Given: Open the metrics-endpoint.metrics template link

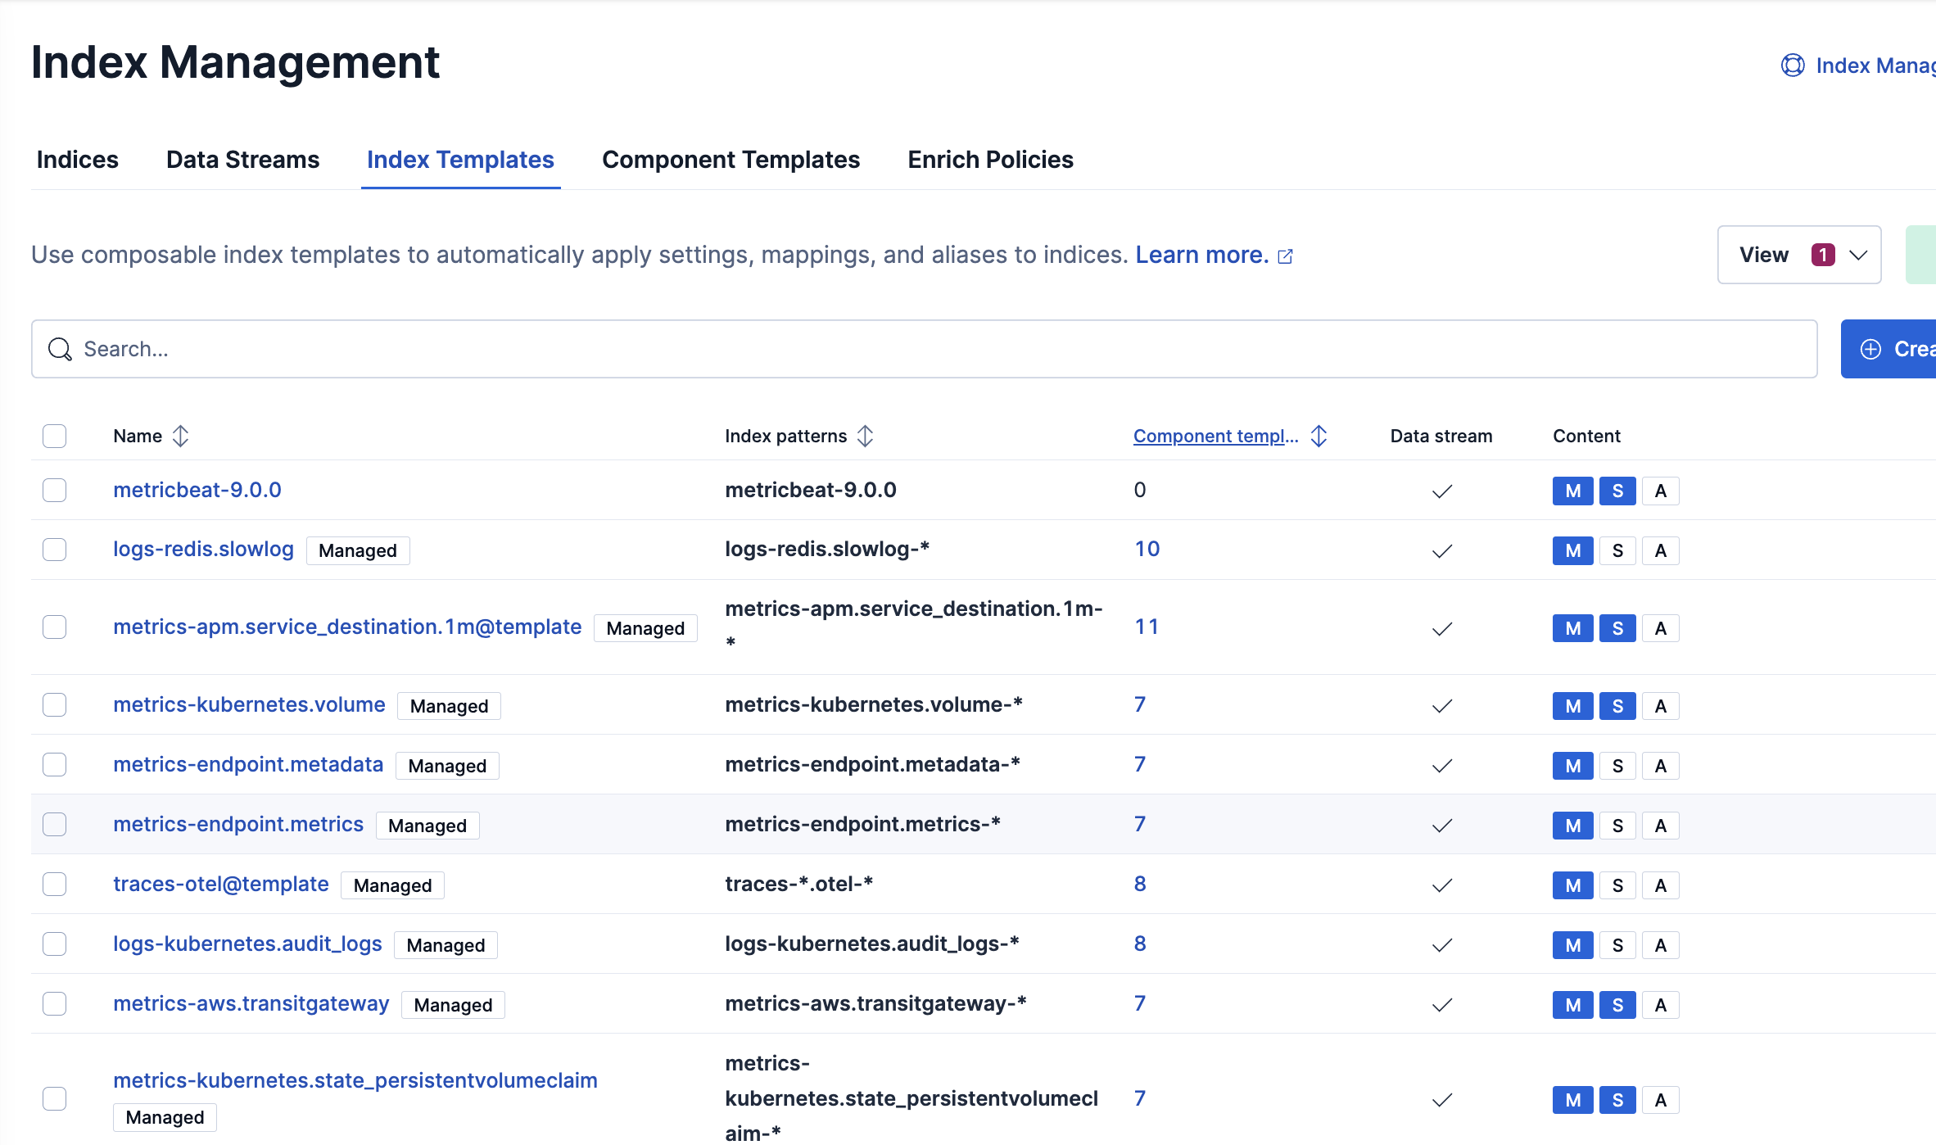Looking at the screenshot, I should coord(238,824).
